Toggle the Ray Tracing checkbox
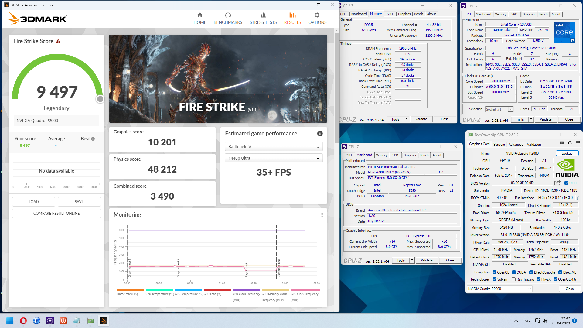The height and width of the screenshot is (328, 583). tap(513, 279)
